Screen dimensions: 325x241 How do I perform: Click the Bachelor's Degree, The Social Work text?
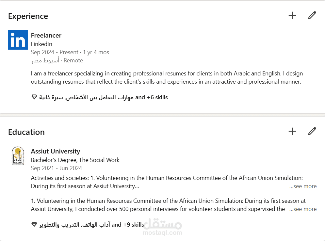click(75, 160)
